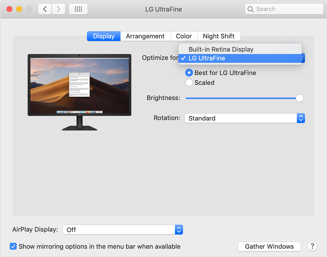
Task: Click the Brightness label
Action: [x=163, y=98]
